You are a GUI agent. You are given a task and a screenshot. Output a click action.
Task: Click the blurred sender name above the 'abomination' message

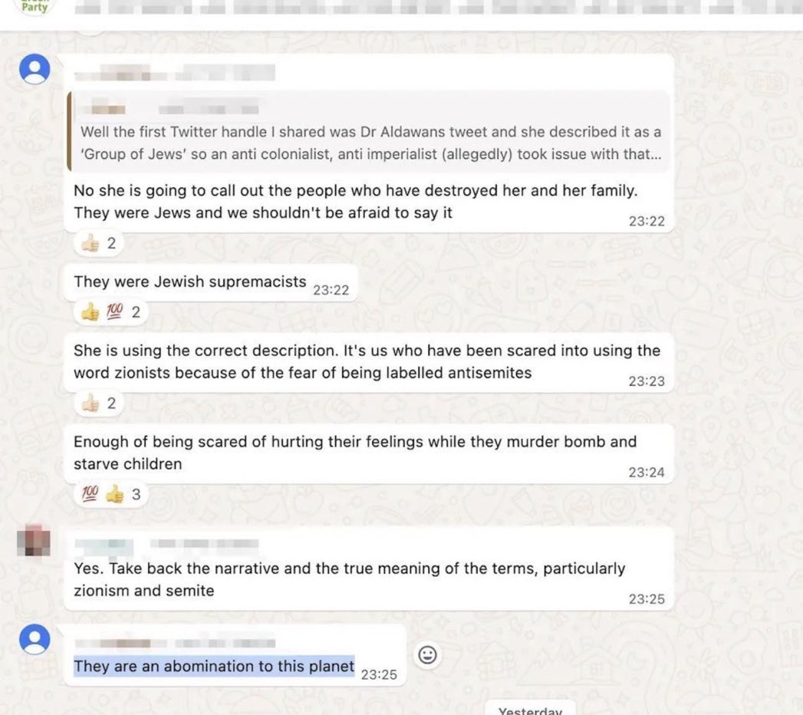point(175,644)
